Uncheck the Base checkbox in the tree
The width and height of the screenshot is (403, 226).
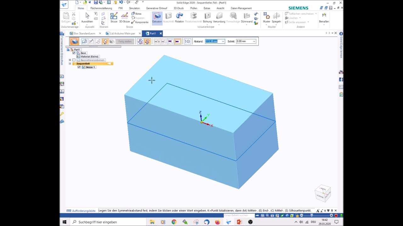pyautogui.click(x=74, y=53)
